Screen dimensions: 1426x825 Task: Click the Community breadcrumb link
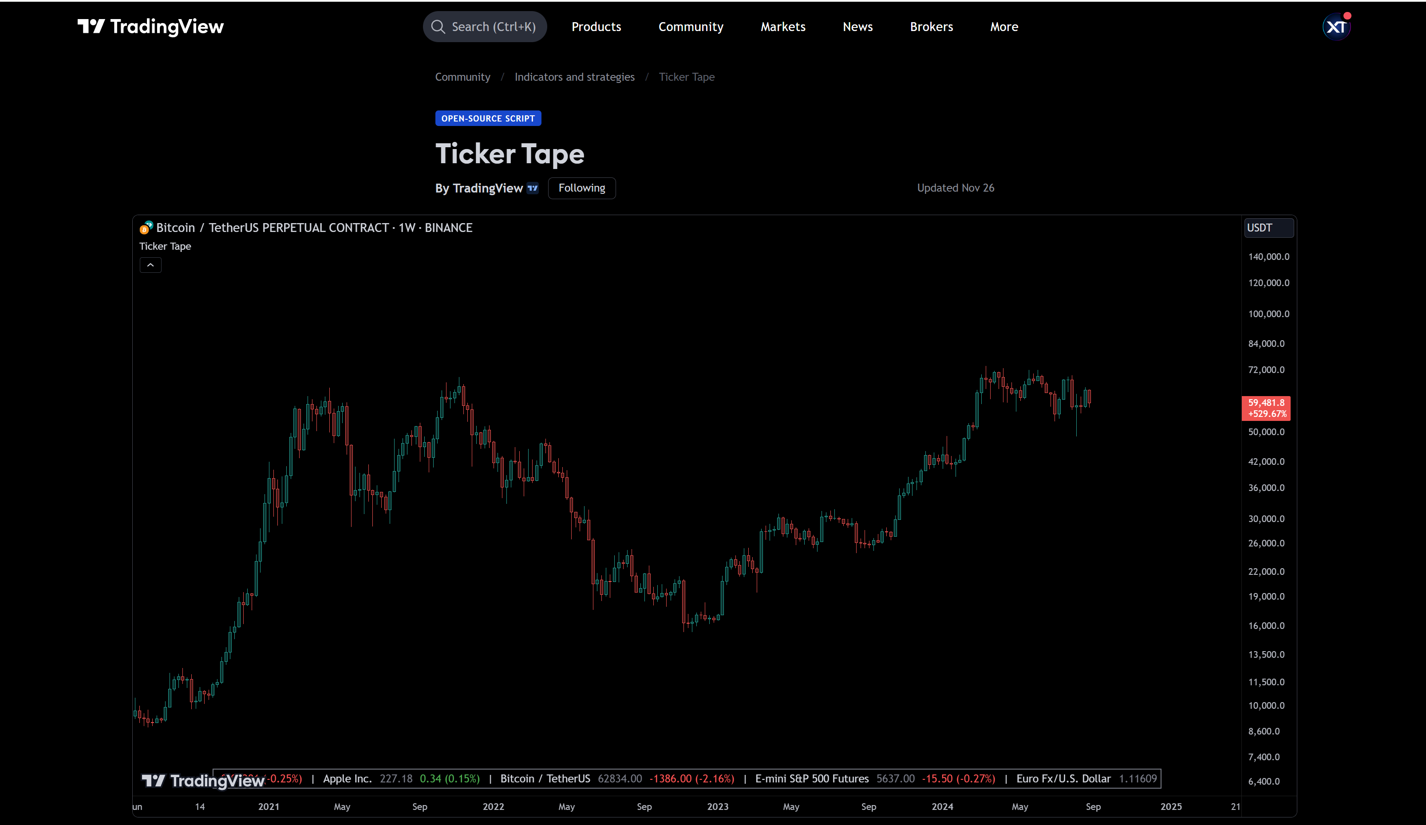(462, 77)
